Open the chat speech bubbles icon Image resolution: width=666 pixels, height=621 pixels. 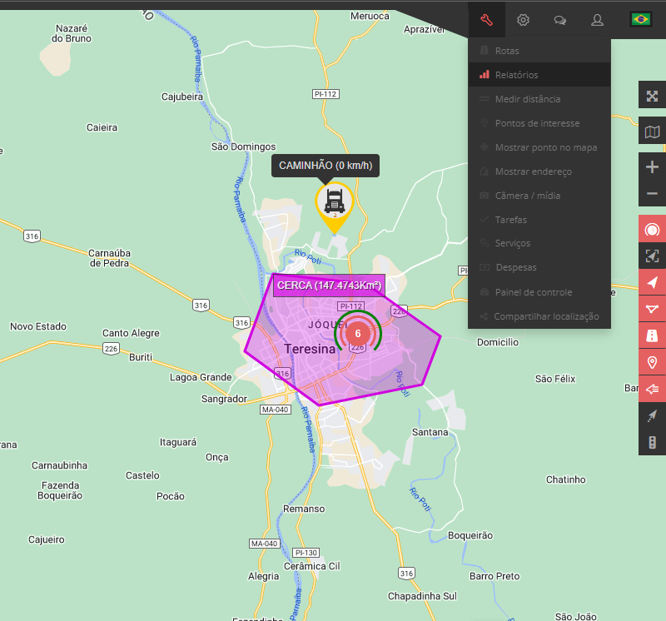(560, 19)
